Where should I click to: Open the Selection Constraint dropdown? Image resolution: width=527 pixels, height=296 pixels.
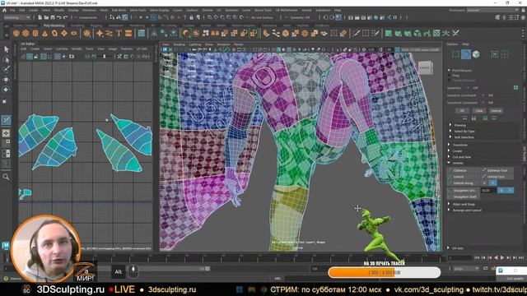[483, 95]
